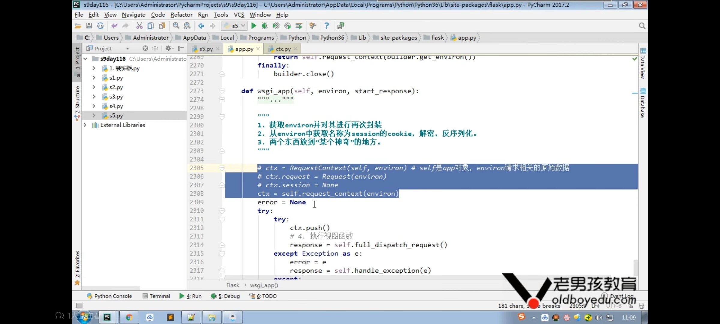Click the Debug bug icon in toolbar

coord(265,26)
